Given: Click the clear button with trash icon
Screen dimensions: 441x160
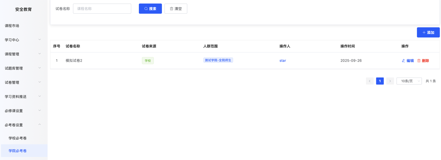Looking at the screenshot, I should (176, 9).
